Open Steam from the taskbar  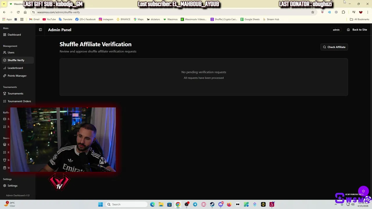[212, 204]
